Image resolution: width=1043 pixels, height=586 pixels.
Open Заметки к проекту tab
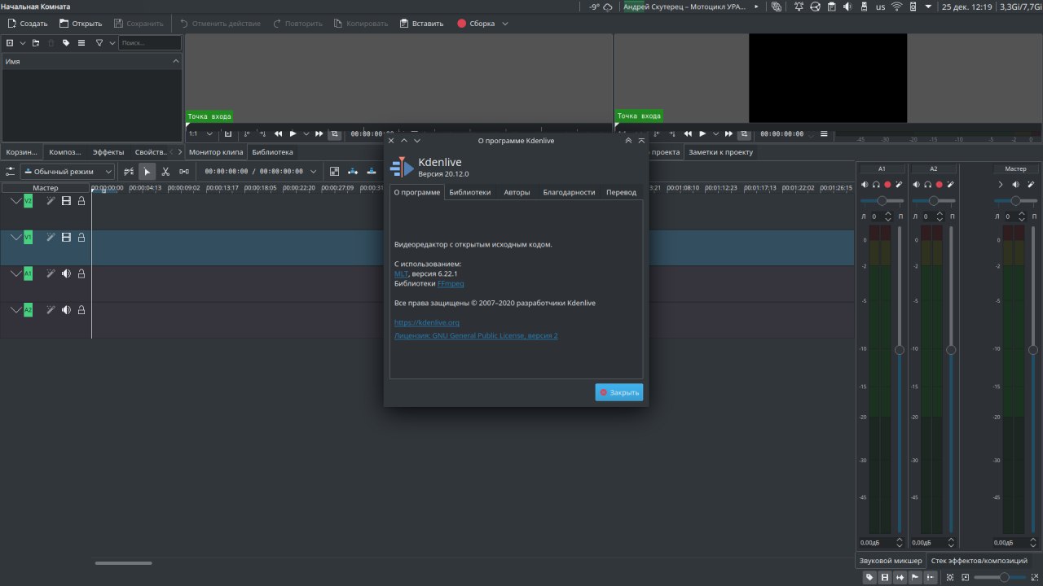pyautogui.click(x=721, y=152)
